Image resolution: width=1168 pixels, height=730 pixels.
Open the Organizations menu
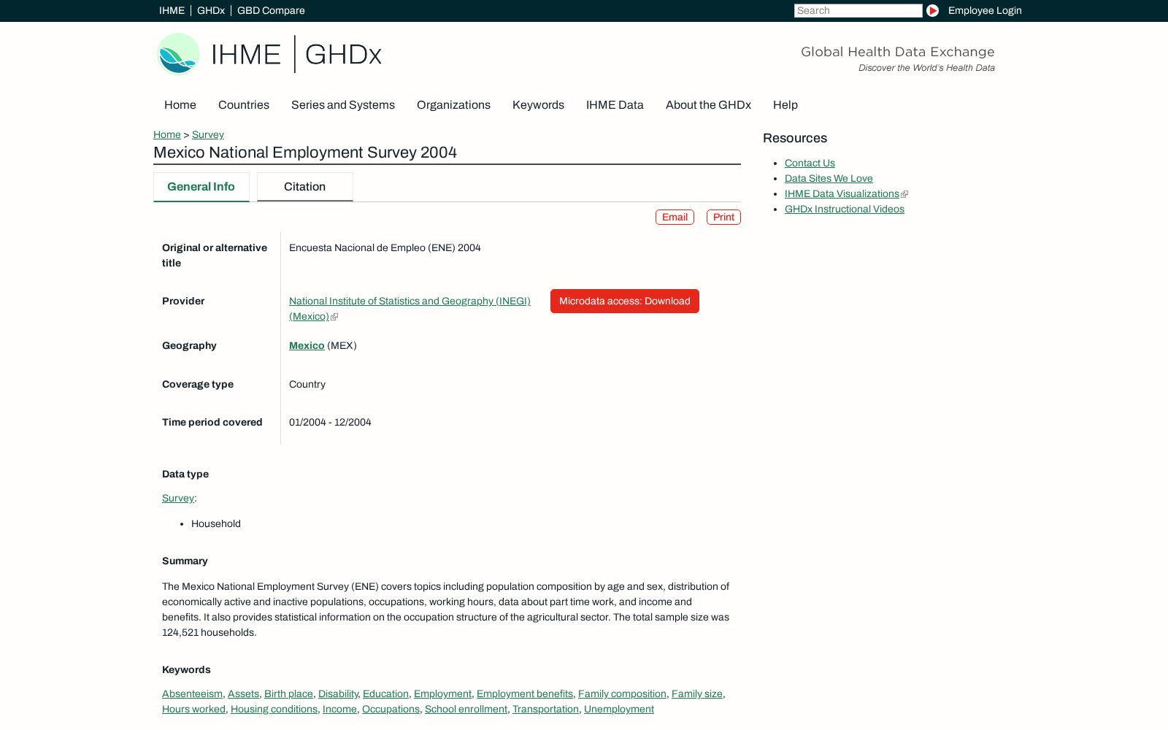coord(453,105)
